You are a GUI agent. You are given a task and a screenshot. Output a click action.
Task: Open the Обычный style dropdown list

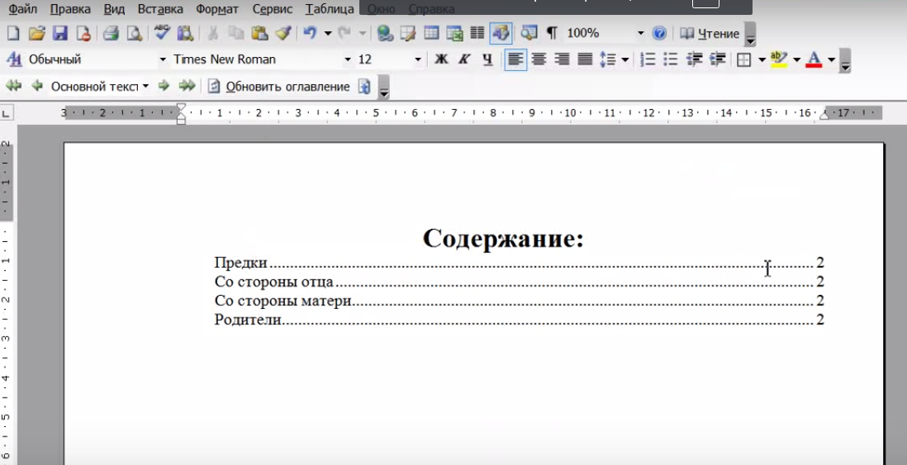coord(163,59)
